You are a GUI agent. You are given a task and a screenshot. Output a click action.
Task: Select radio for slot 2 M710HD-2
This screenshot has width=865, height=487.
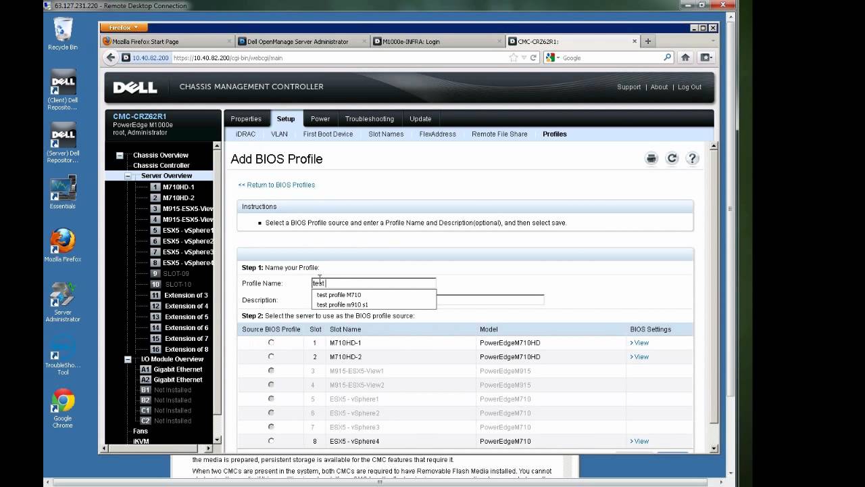point(271,356)
